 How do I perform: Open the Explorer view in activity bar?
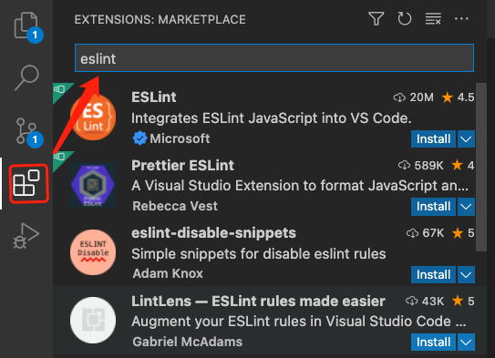point(26,26)
